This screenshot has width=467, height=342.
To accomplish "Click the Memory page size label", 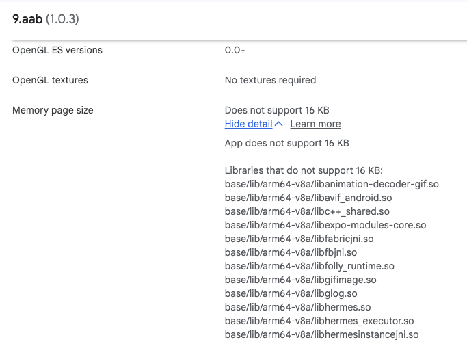I will pyautogui.click(x=53, y=110).
